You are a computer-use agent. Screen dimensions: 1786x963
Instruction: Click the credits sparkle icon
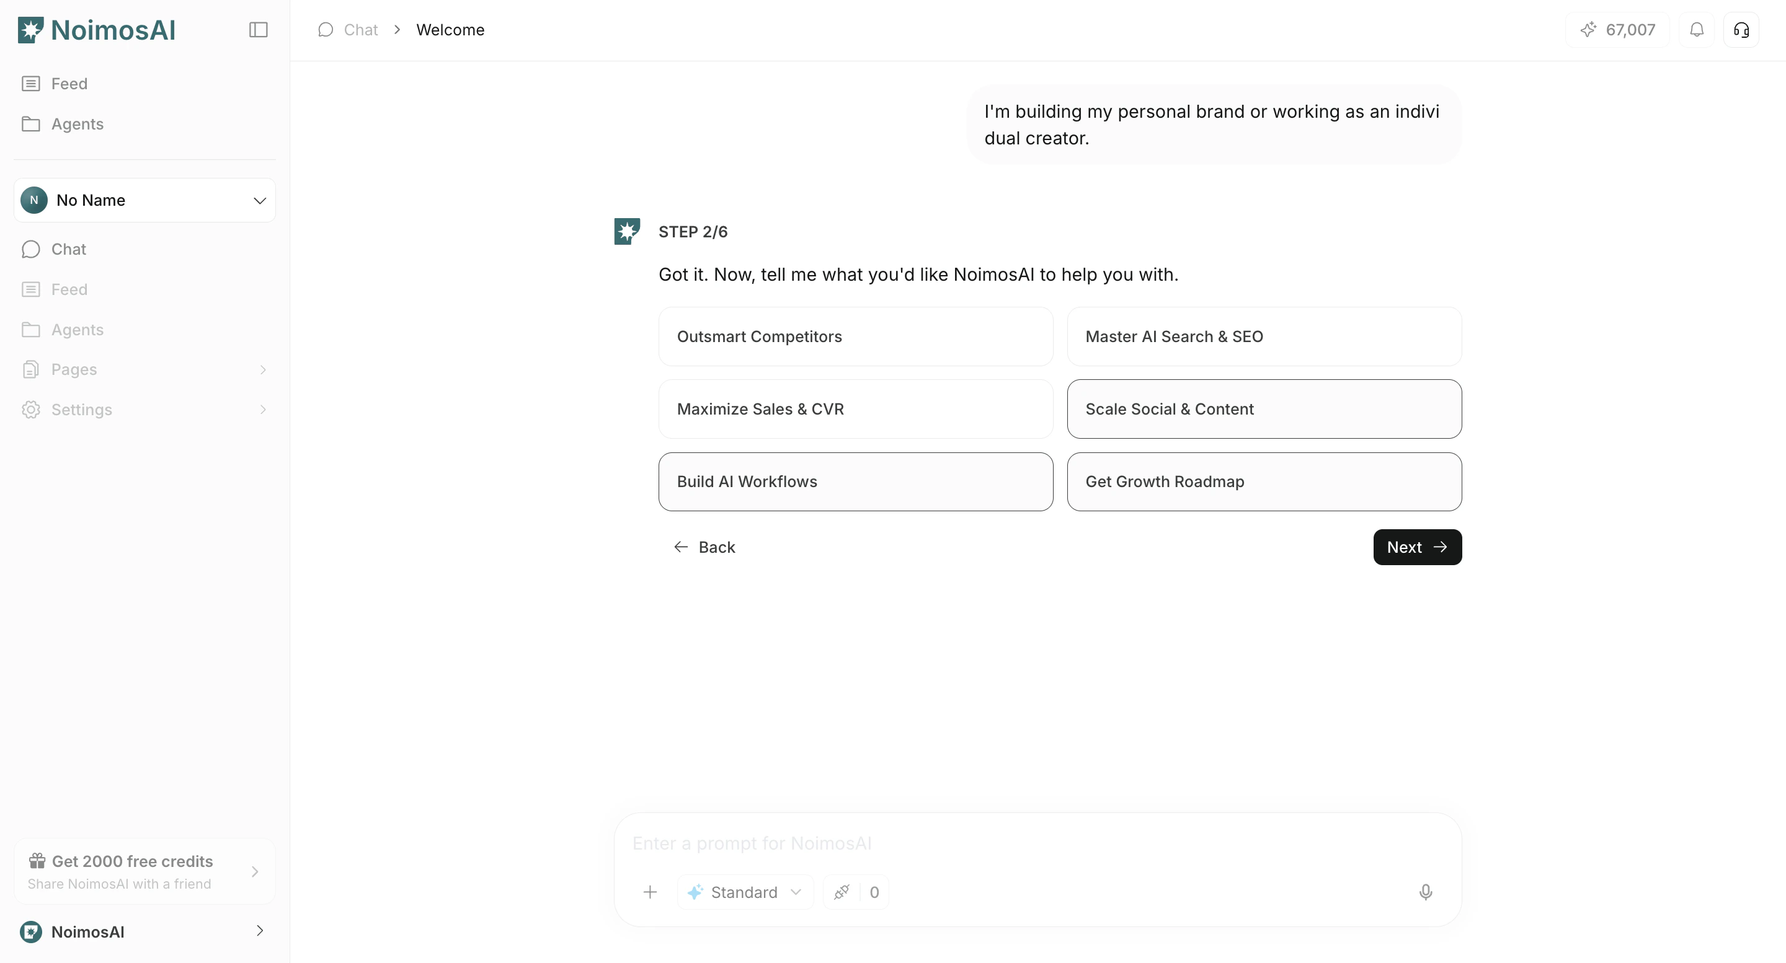(1588, 30)
